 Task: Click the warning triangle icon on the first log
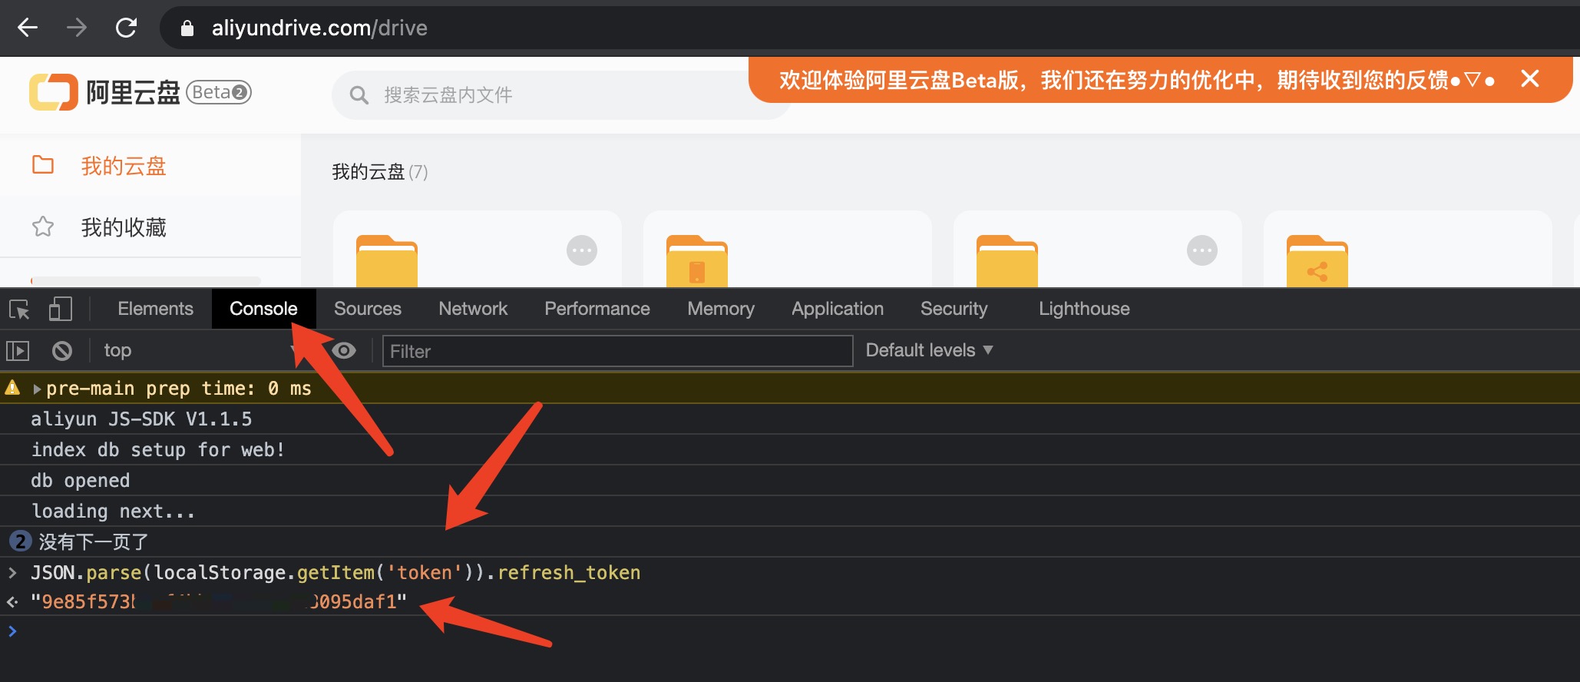[x=13, y=388]
